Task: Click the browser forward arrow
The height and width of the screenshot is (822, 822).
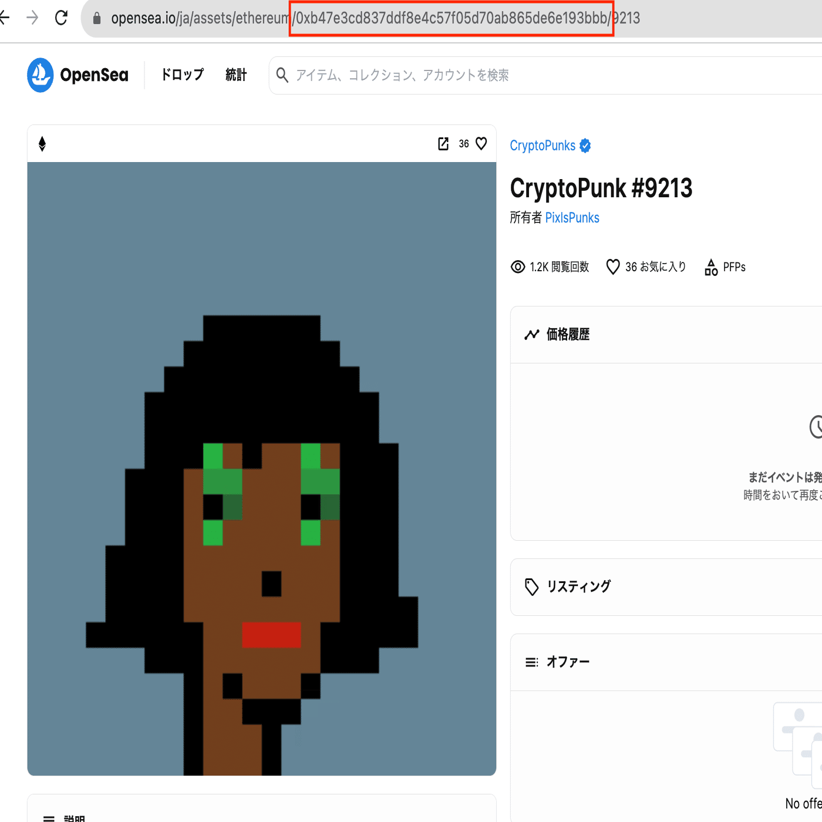Action: [32, 18]
